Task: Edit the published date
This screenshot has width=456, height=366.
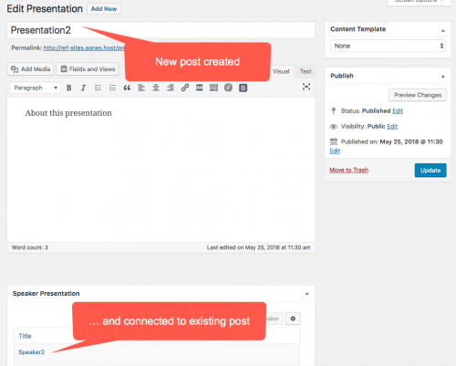Action: point(335,152)
